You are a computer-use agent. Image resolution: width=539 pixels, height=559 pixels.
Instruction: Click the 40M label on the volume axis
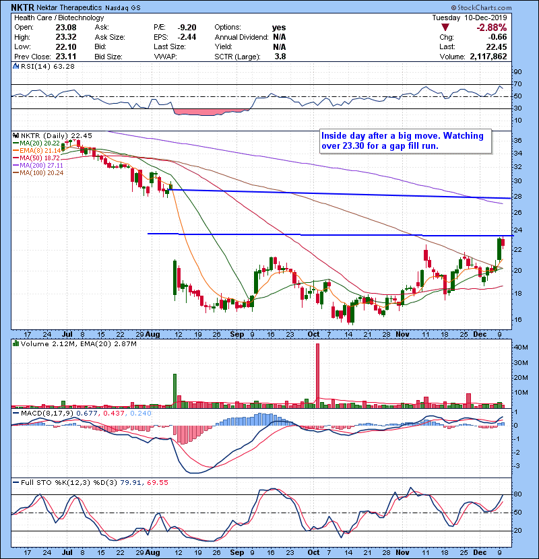point(520,348)
